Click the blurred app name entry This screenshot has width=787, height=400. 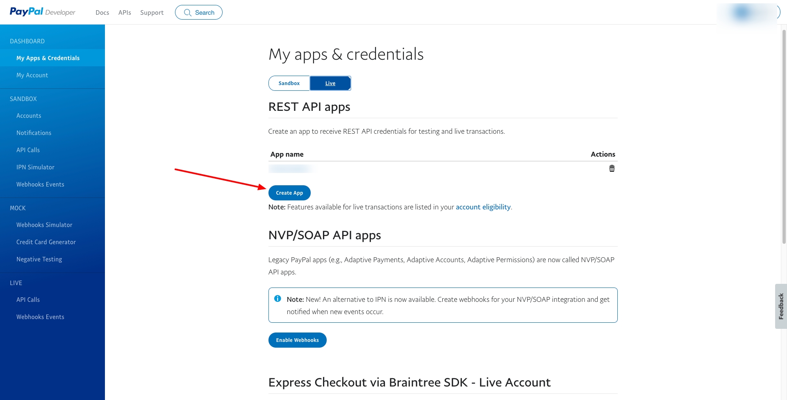click(x=291, y=169)
